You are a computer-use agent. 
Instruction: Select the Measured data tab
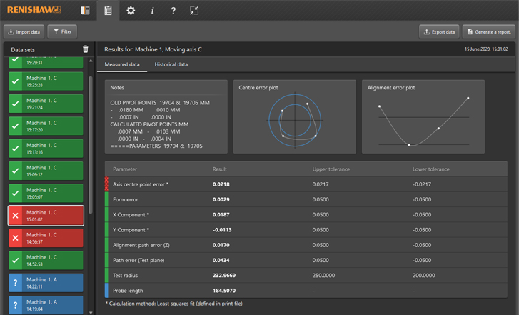(x=122, y=64)
